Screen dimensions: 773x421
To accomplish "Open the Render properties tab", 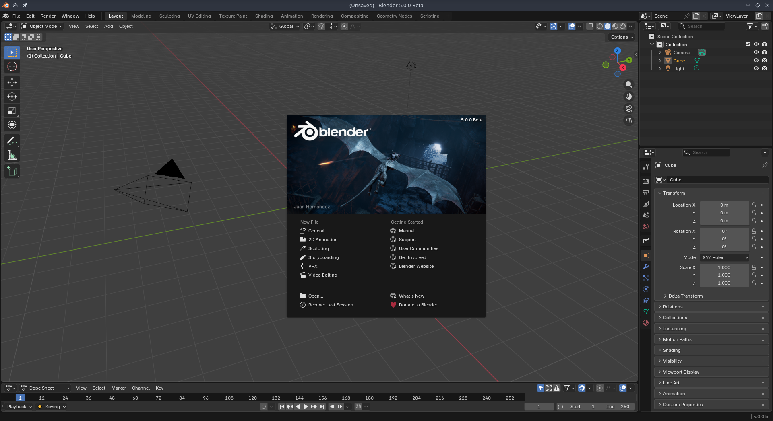I will pos(646,181).
